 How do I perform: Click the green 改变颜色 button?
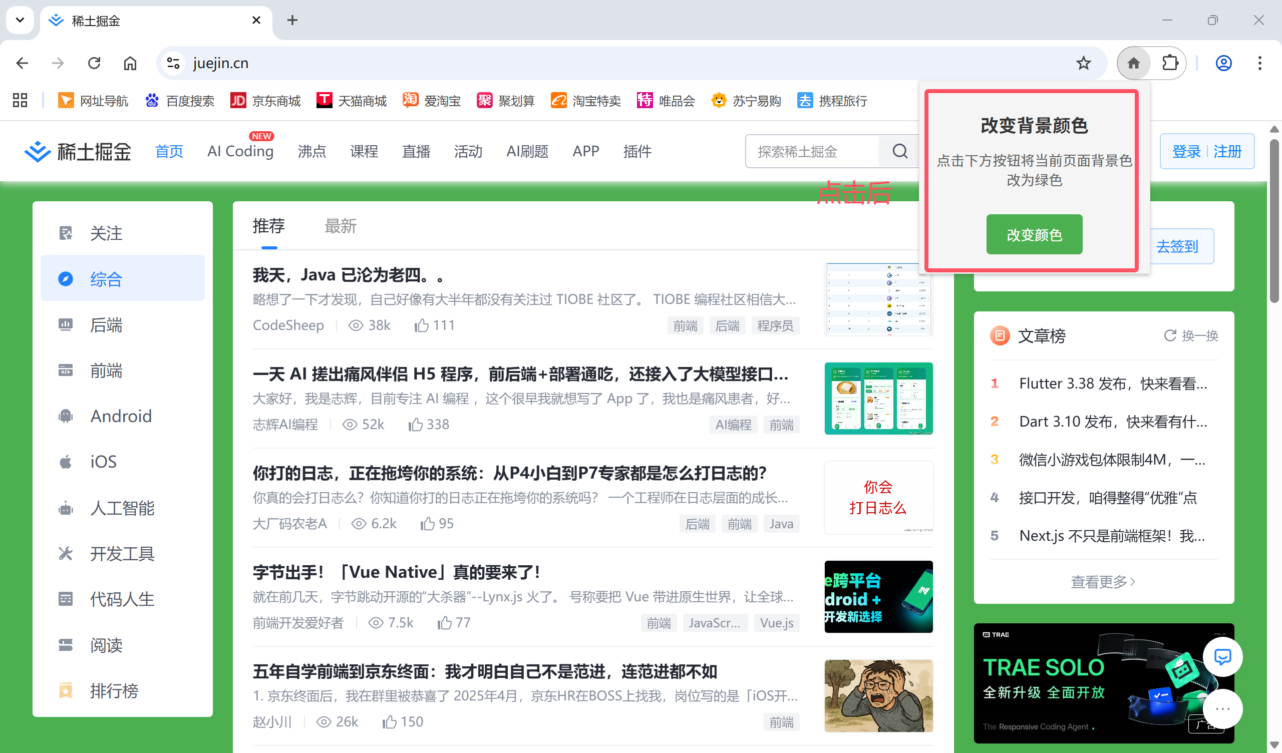click(1034, 234)
